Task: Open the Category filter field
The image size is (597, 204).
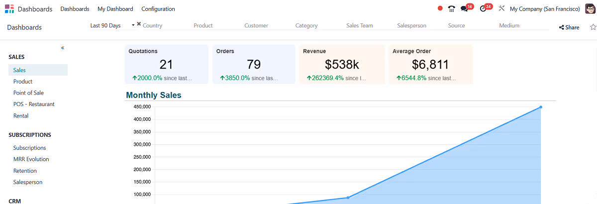Action: click(x=317, y=25)
